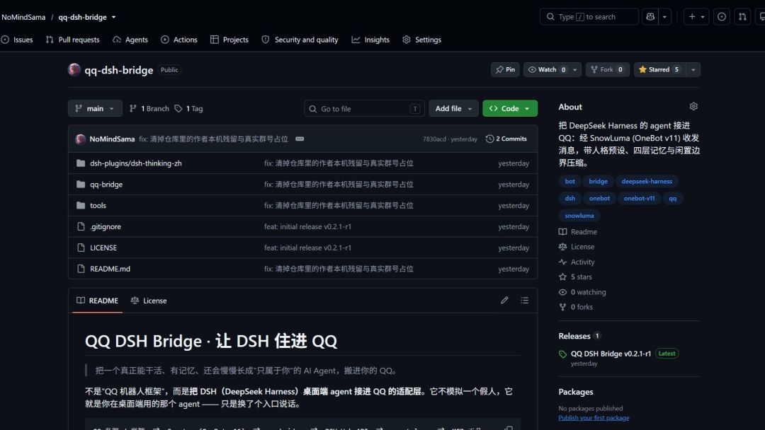Open the QQ DSH Bridge v0.2.1-r1 release
This screenshot has width=765, height=430.
point(611,354)
